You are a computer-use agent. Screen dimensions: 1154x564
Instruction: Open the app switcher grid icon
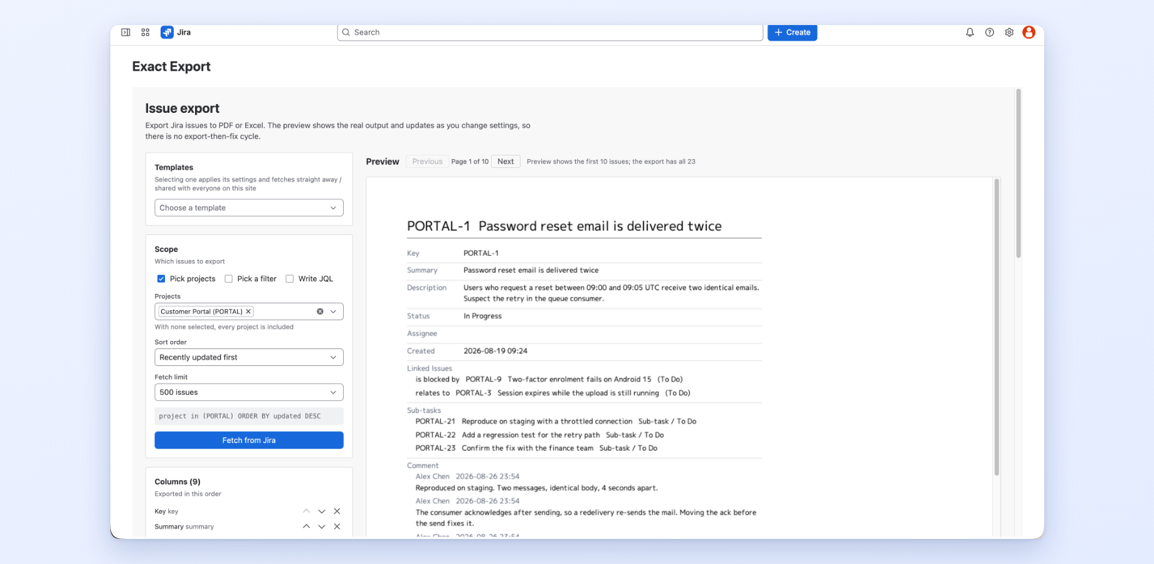[146, 33]
